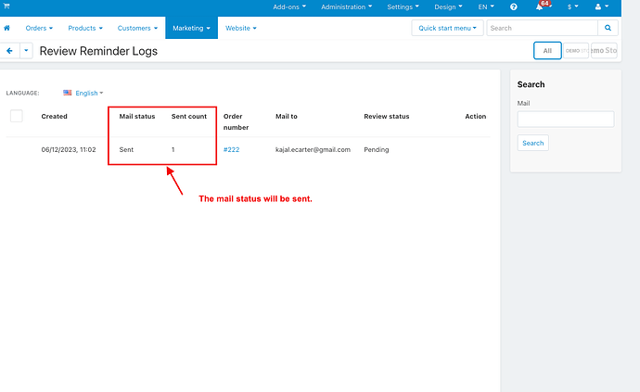This screenshot has height=392, width=640.
Task: Open the help question mark icon
Action: 513,6
